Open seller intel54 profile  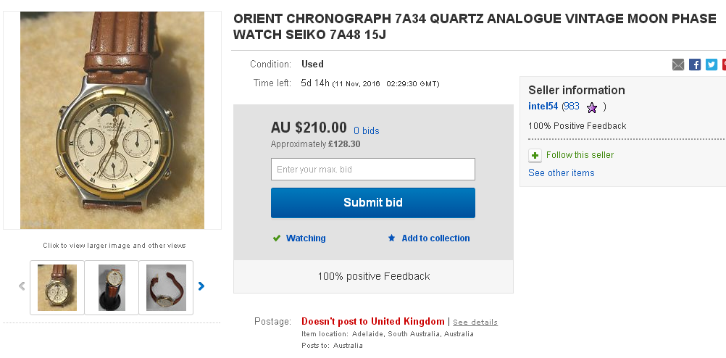point(543,107)
